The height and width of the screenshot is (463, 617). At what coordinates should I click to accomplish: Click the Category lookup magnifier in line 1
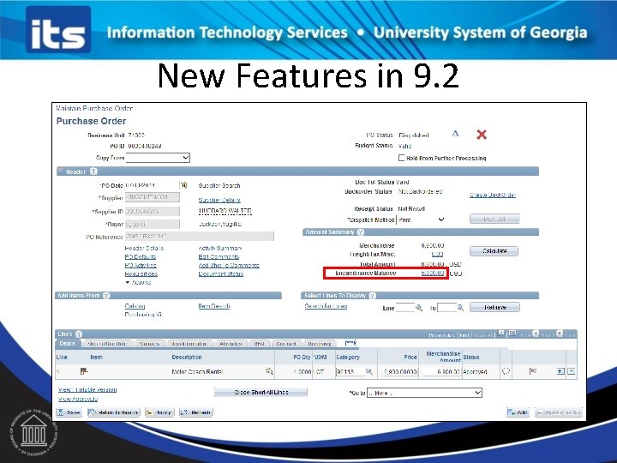point(369,371)
